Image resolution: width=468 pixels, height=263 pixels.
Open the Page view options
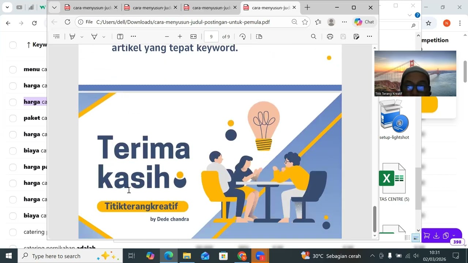click(x=259, y=37)
